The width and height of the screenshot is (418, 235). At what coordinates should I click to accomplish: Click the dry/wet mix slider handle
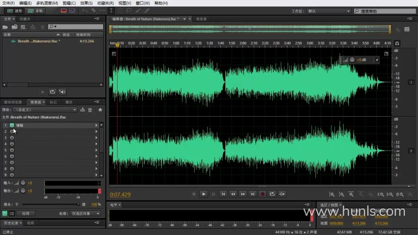point(78,204)
